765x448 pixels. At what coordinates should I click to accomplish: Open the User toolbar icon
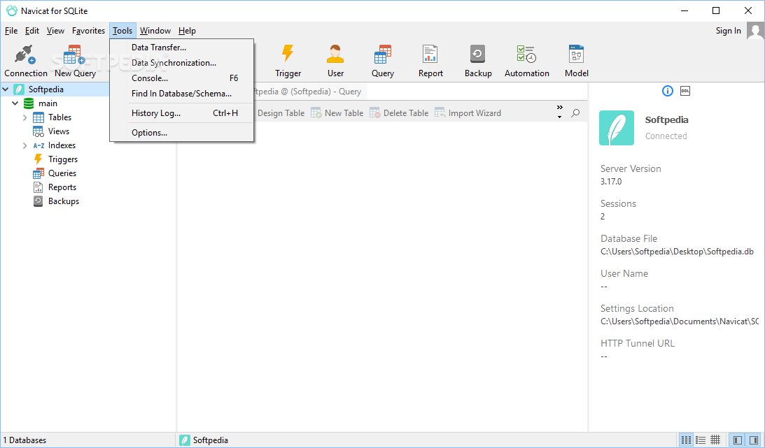click(335, 60)
